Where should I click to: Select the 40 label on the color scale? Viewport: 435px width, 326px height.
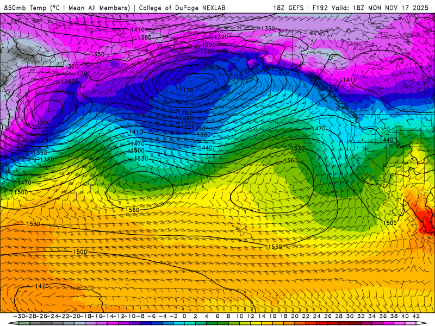[x=405, y=316]
